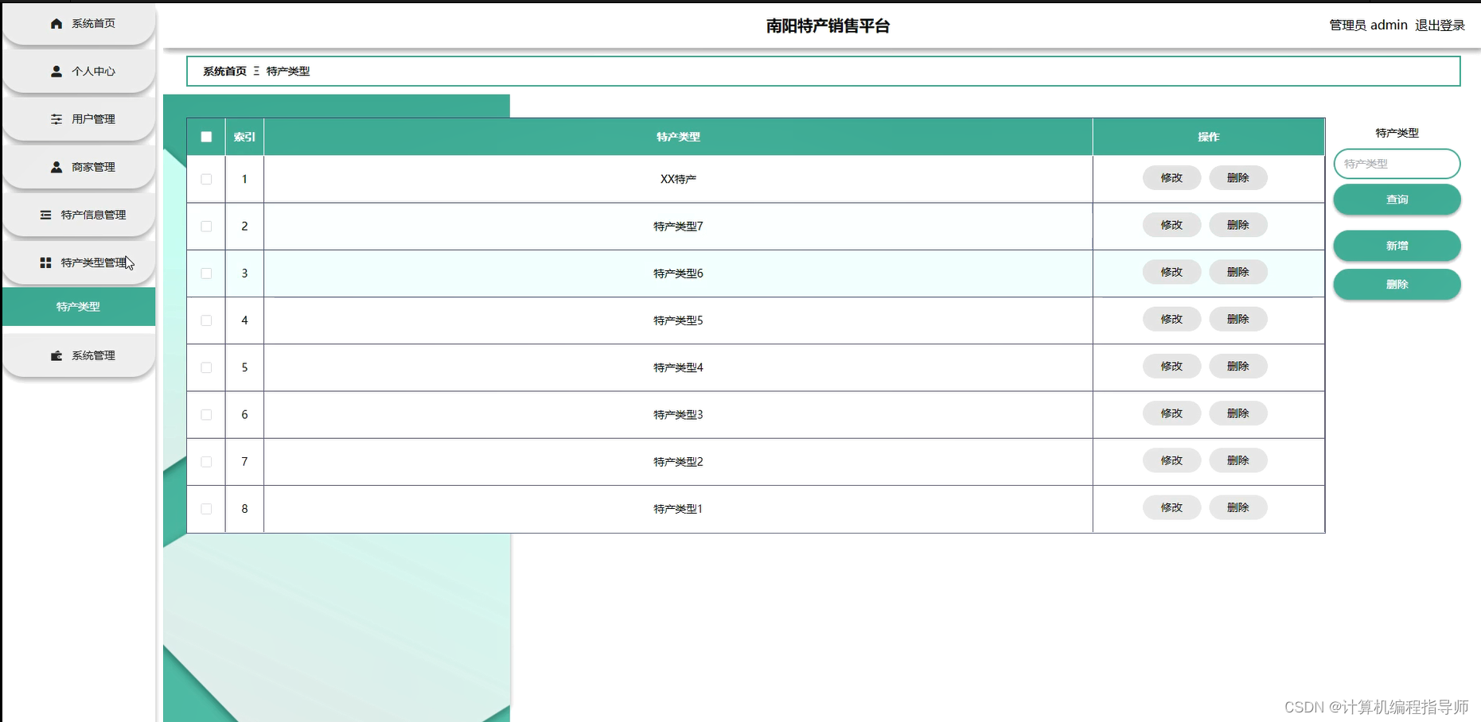Click the 管理员 admin label
1481x722 pixels.
point(1368,25)
